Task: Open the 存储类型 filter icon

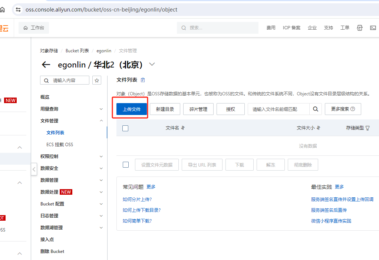Action: click(368, 128)
